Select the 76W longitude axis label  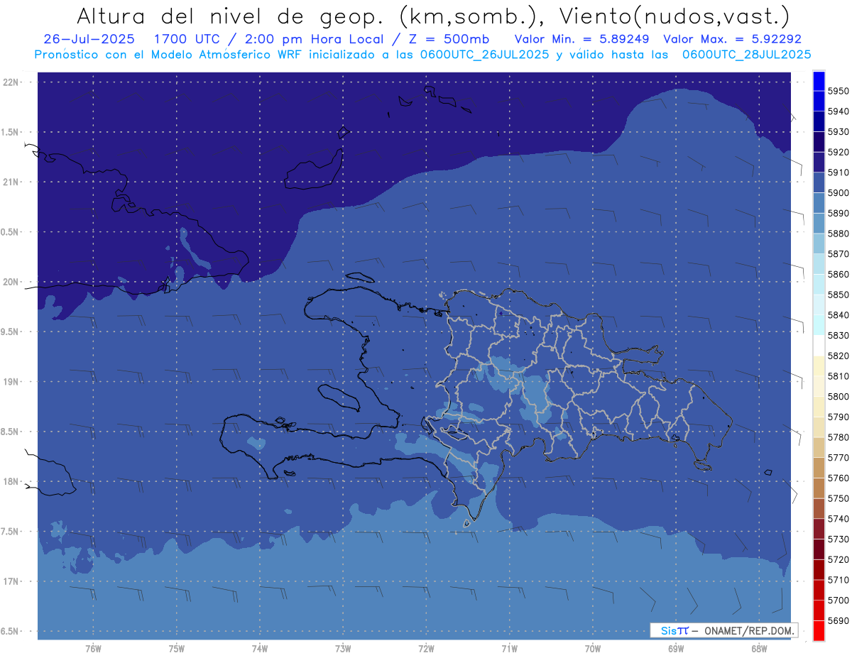93,649
